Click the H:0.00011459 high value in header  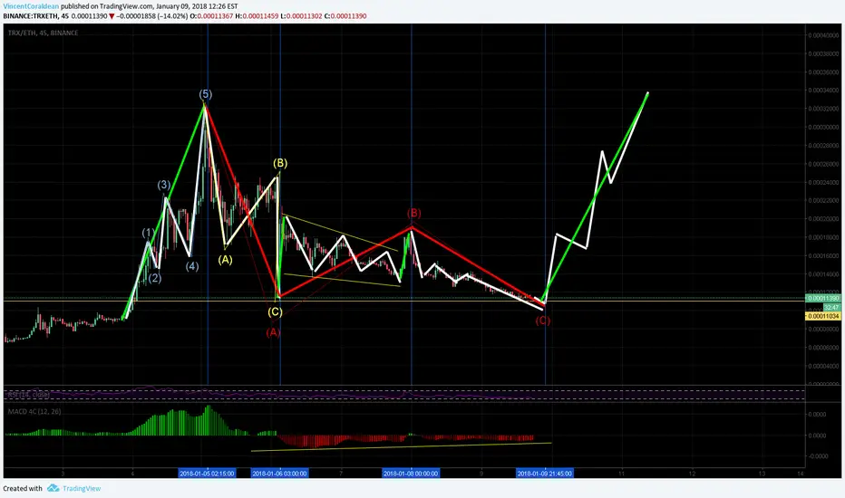pyautogui.click(x=257, y=16)
